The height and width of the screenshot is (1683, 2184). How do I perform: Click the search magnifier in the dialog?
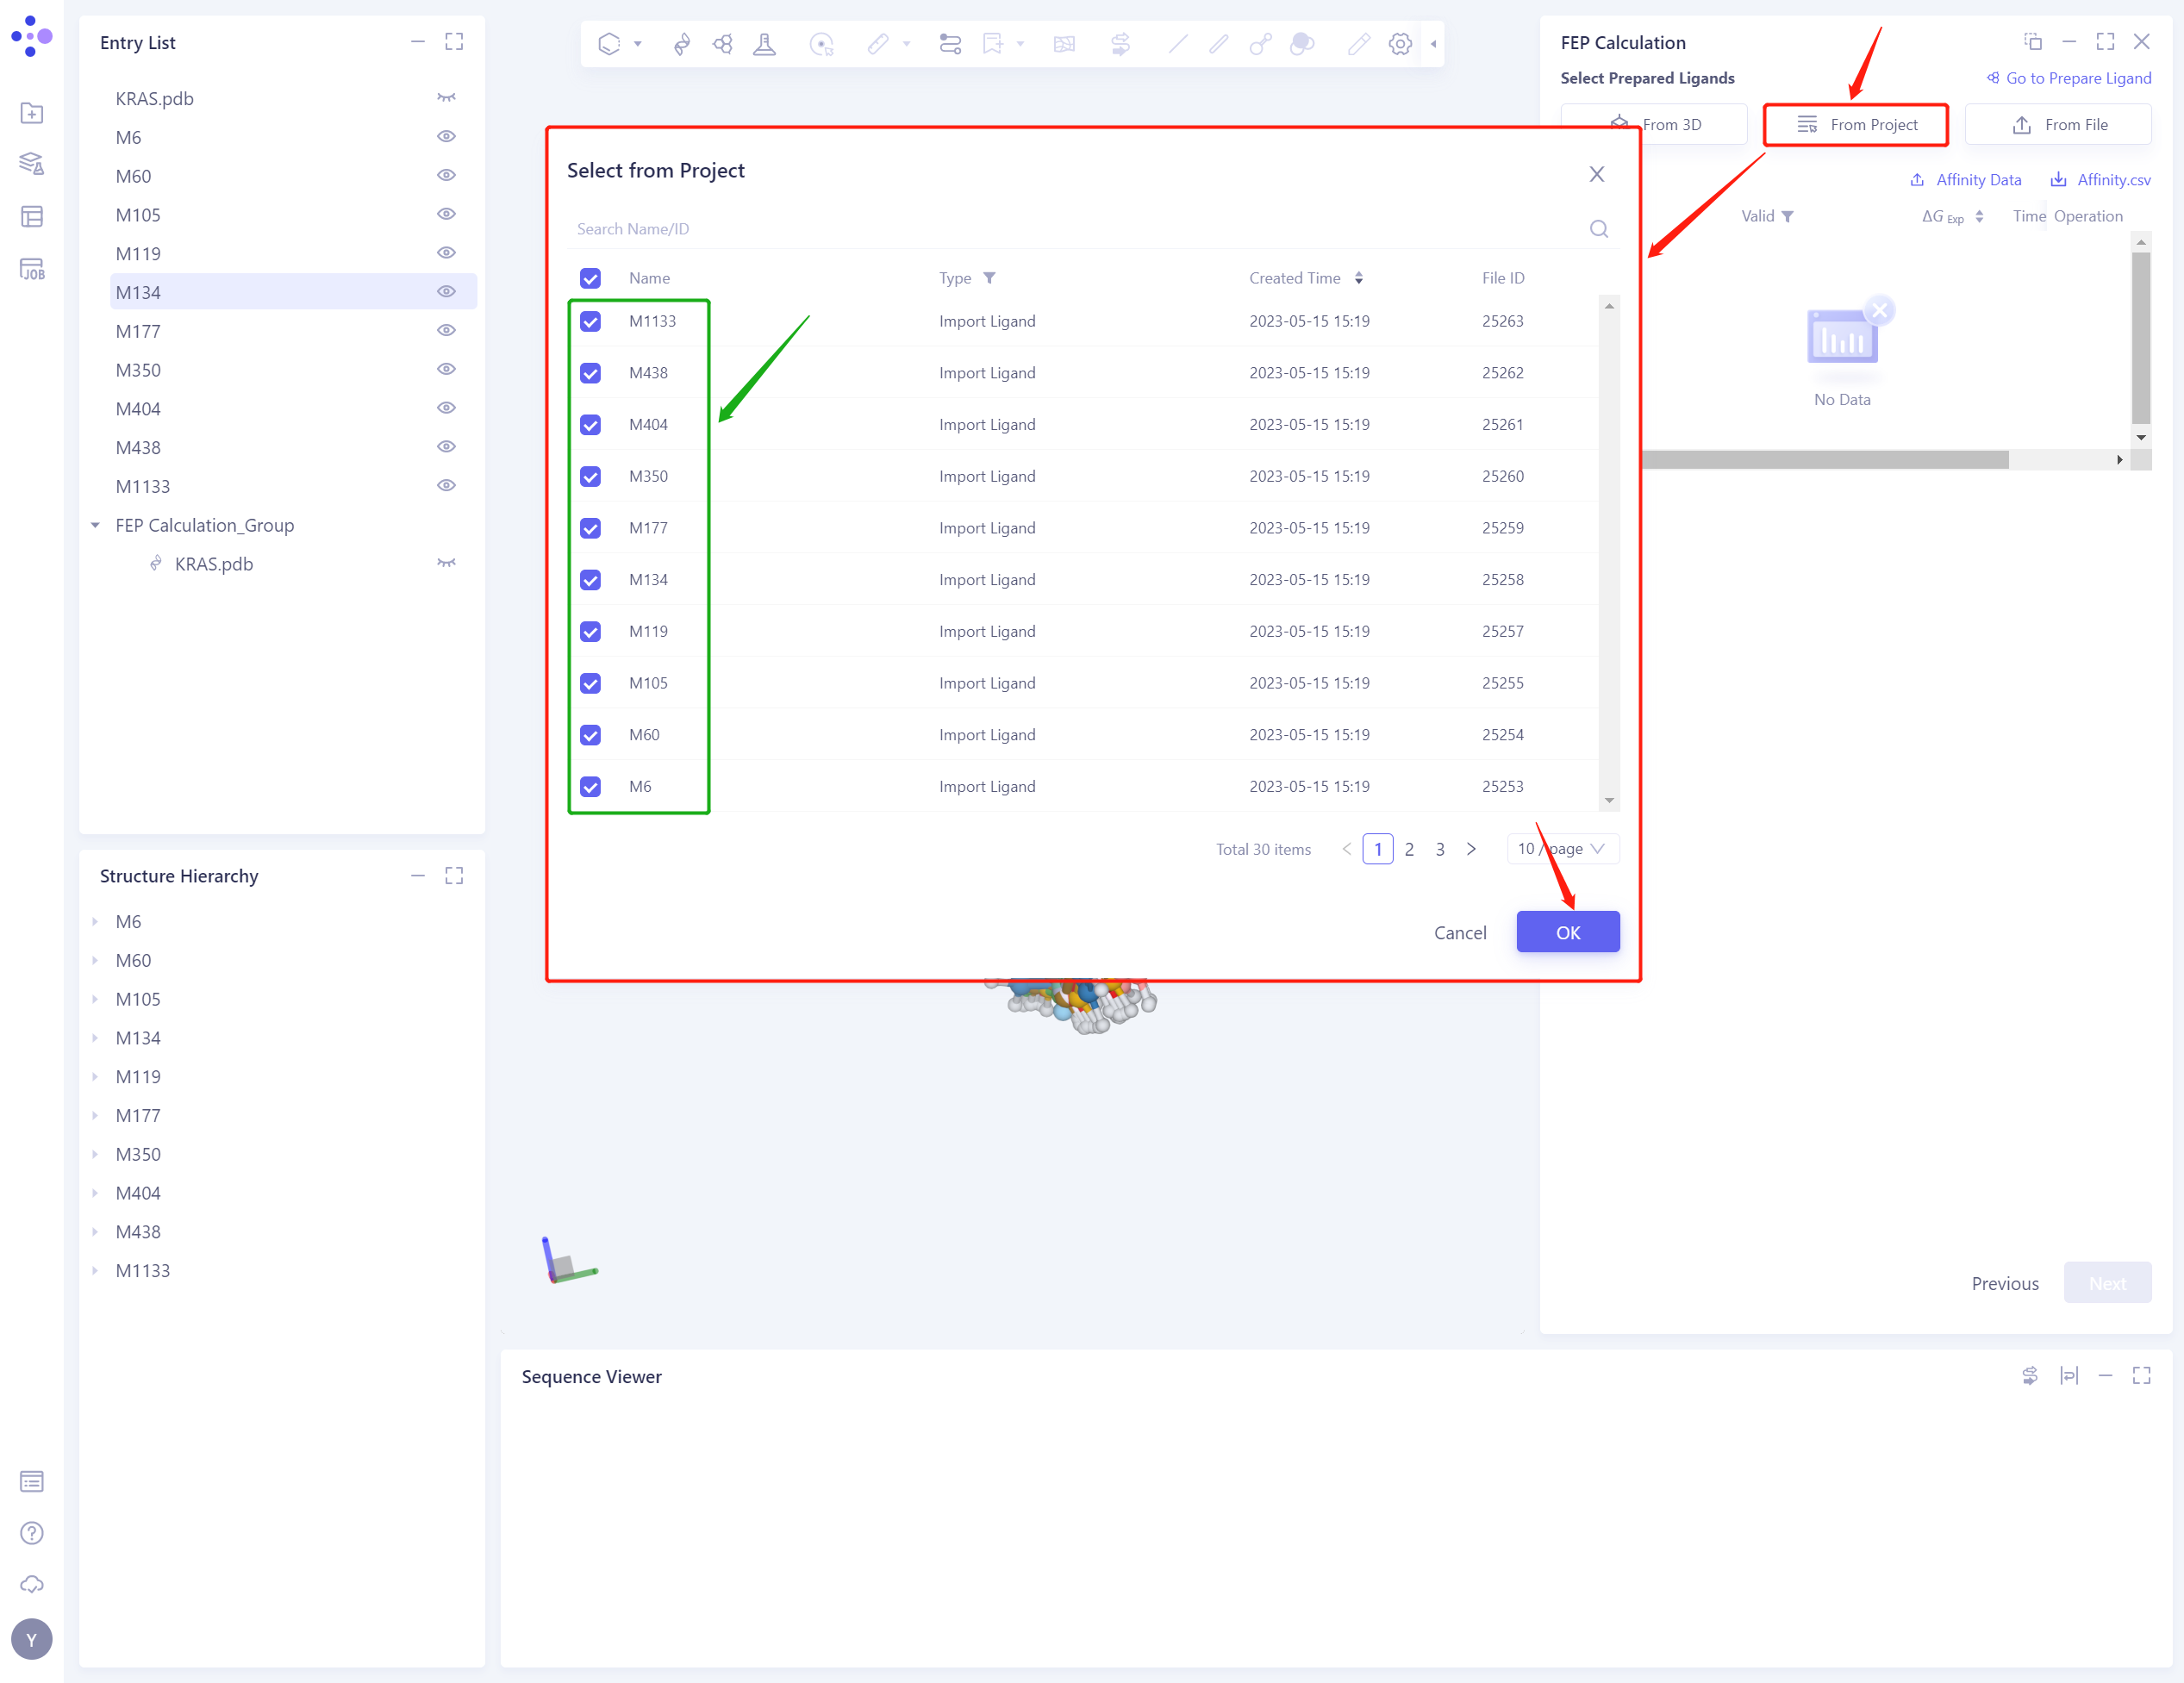point(1598,229)
